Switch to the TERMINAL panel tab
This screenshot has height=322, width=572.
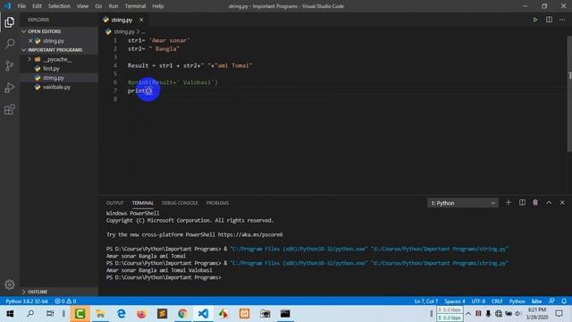click(143, 203)
